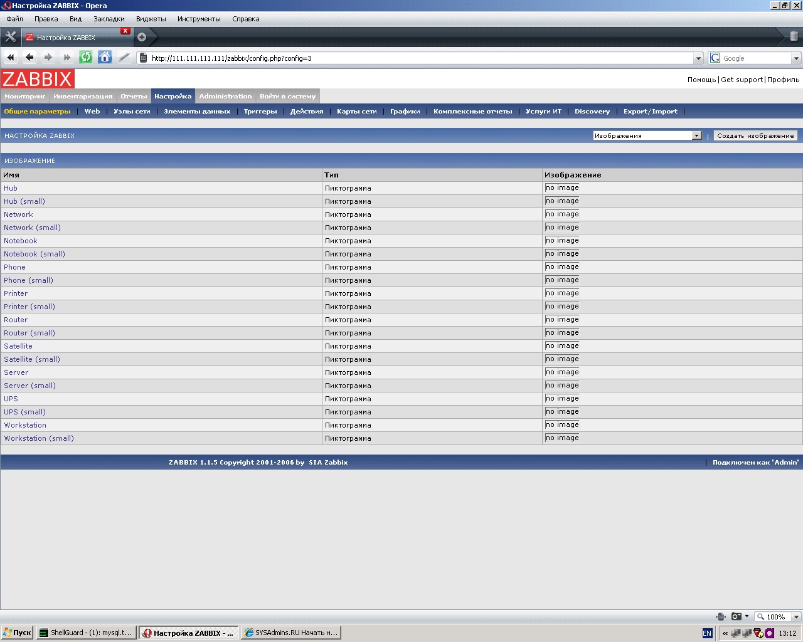The height and width of the screenshot is (642, 803).
Task: Open Discovery submenu
Action: pos(592,112)
